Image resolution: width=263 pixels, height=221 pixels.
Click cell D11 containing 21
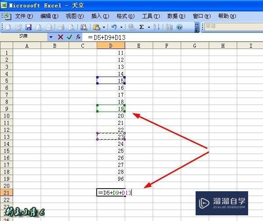tap(111, 123)
